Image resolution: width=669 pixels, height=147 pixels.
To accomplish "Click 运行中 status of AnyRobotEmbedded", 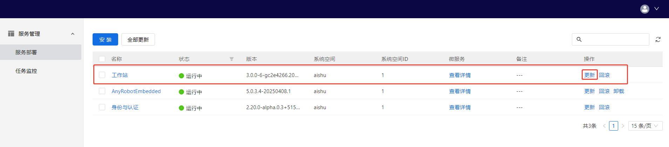I will click(190, 92).
